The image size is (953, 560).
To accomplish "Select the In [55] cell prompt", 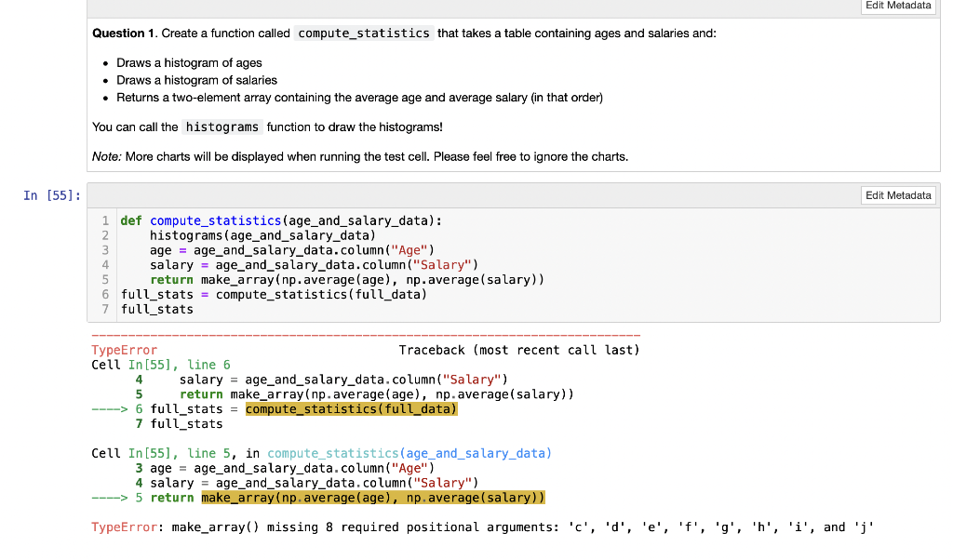I will (51, 195).
